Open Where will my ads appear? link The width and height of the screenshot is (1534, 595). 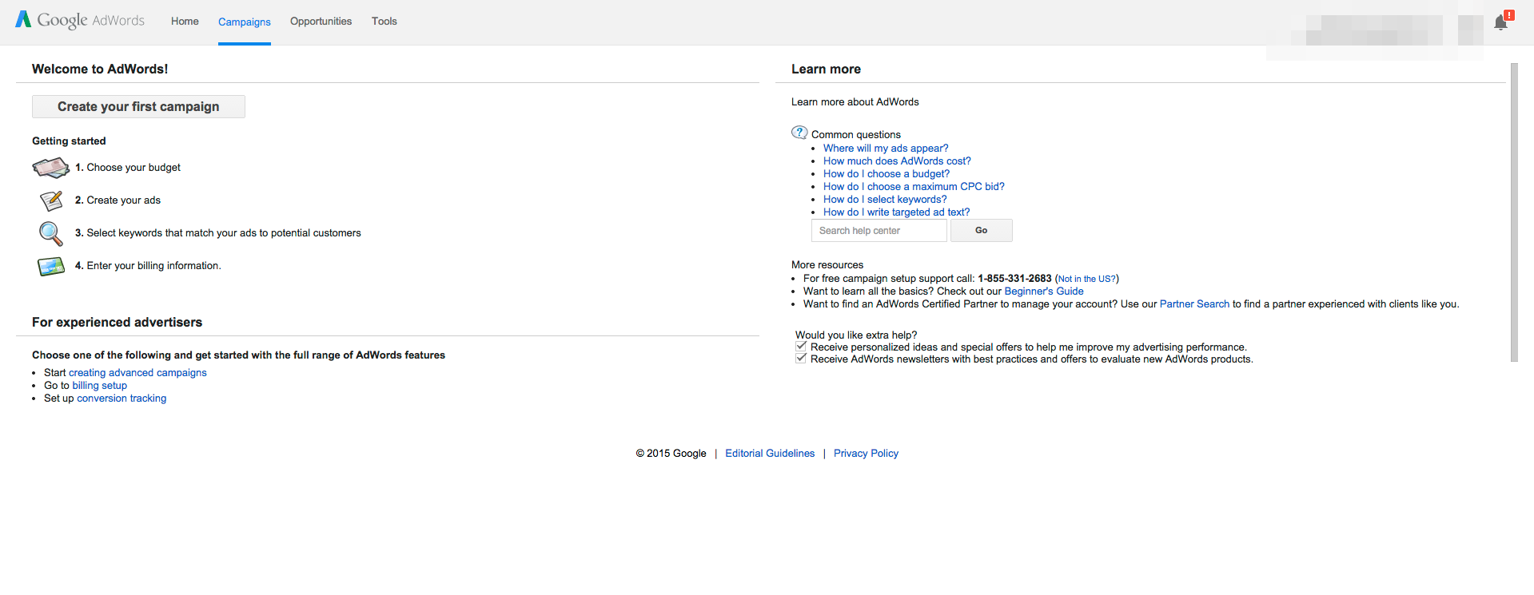(886, 149)
